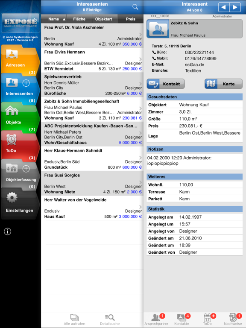Screen dimensions: 246x328
Task: Show info with the circled i icon
Action: pyautogui.click(x=8, y=231)
